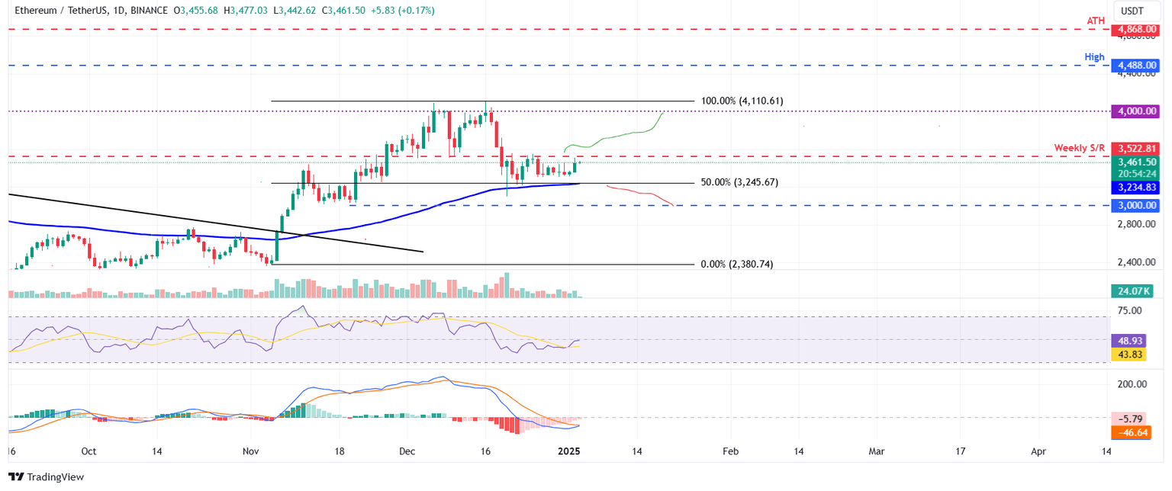Click the USDT price scale currency button
Viewport: 1172px width, 491px height.
coord(1136,11)
